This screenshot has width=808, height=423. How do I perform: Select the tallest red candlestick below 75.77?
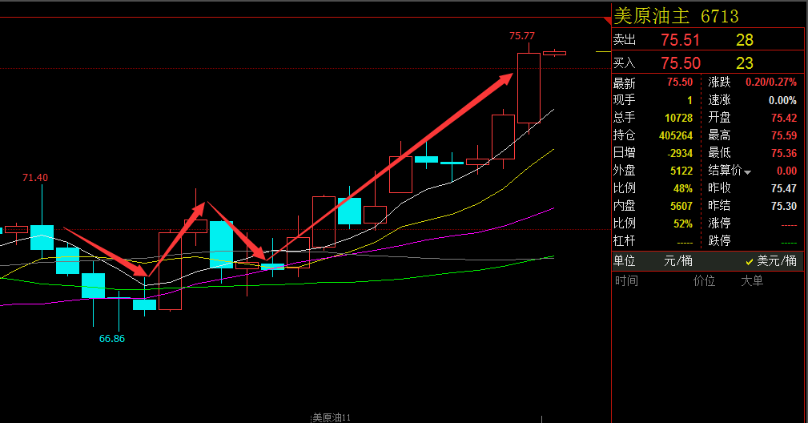(529, 88)
